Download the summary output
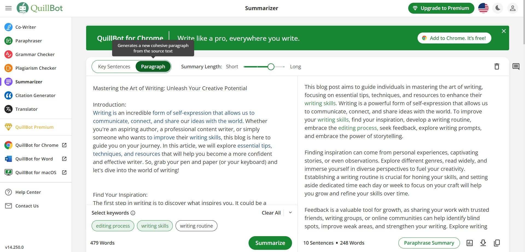The width and height of the screenshot is (525, 252). point(483,243)
